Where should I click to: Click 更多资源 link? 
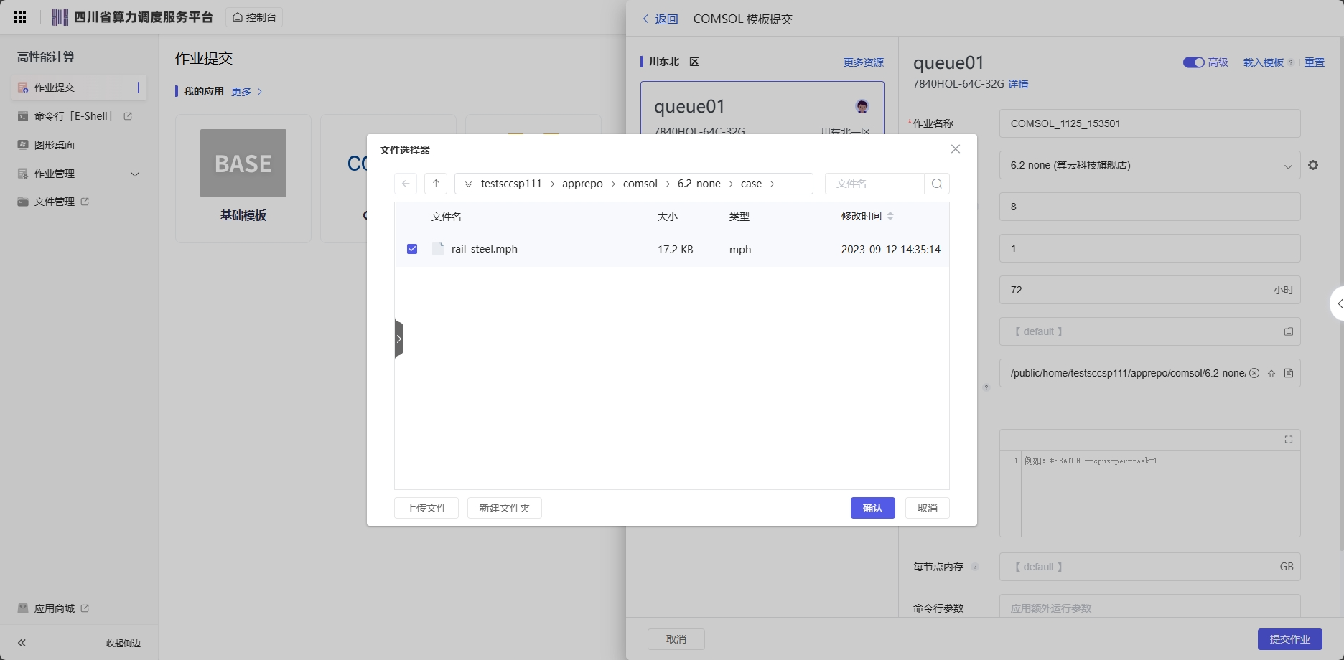point(864,62)
